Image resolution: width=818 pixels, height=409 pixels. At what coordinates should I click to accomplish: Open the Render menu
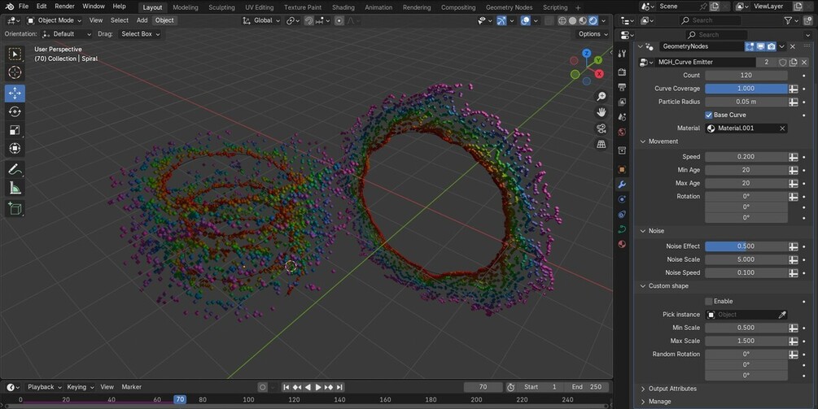click(x=64, y=7)
